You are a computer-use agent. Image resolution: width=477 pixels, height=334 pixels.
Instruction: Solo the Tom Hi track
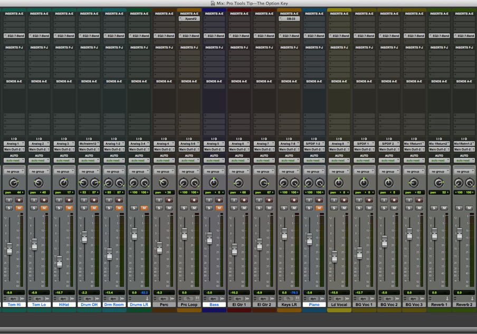9,208
